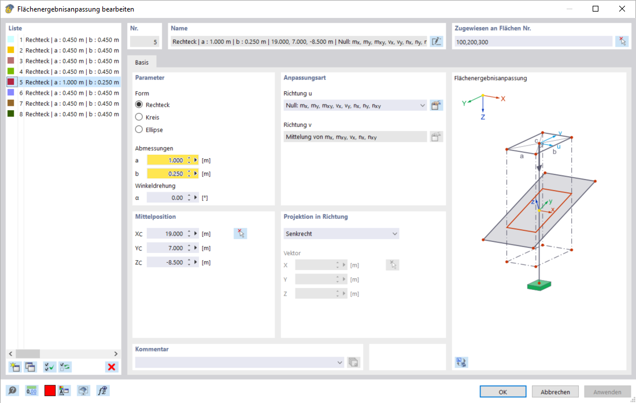Create a new list entry with the New icon

pyautogui.click(x=14, y=367)
